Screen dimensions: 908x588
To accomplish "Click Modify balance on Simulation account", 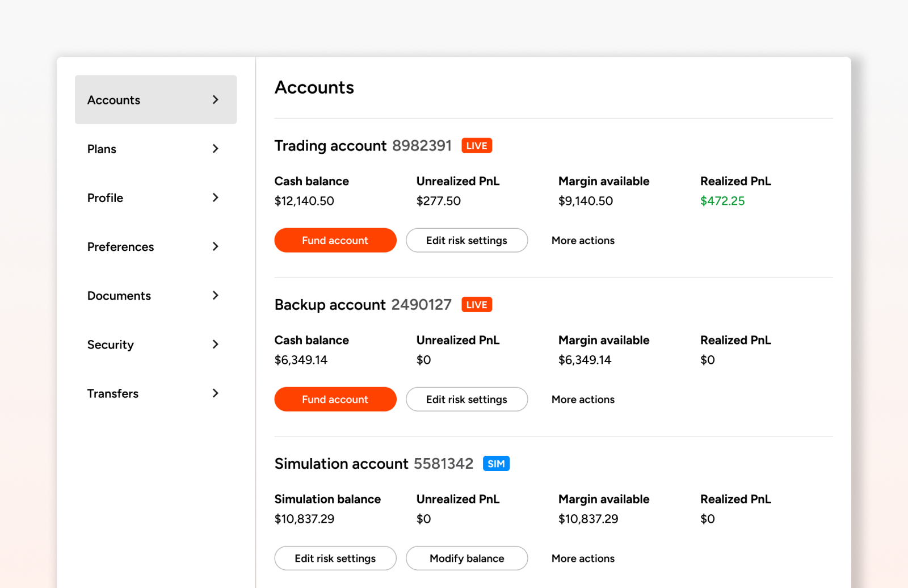I will (x=466, y=558).
